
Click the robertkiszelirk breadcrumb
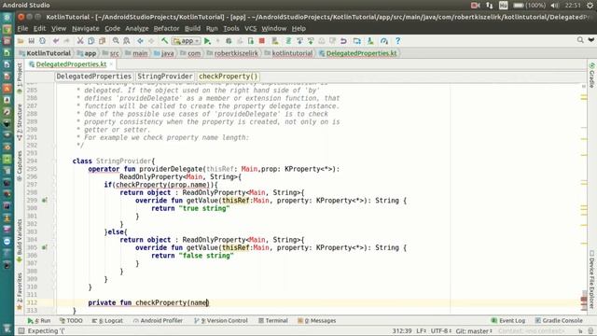click(232, 53)
